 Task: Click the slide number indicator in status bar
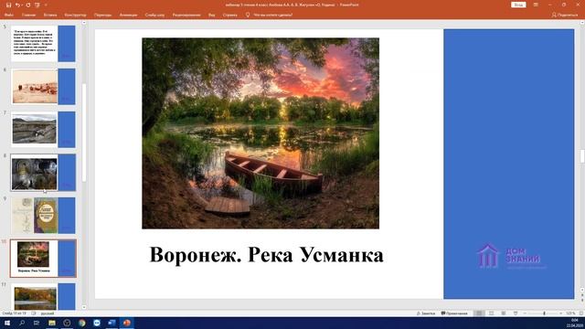[15, 313]
